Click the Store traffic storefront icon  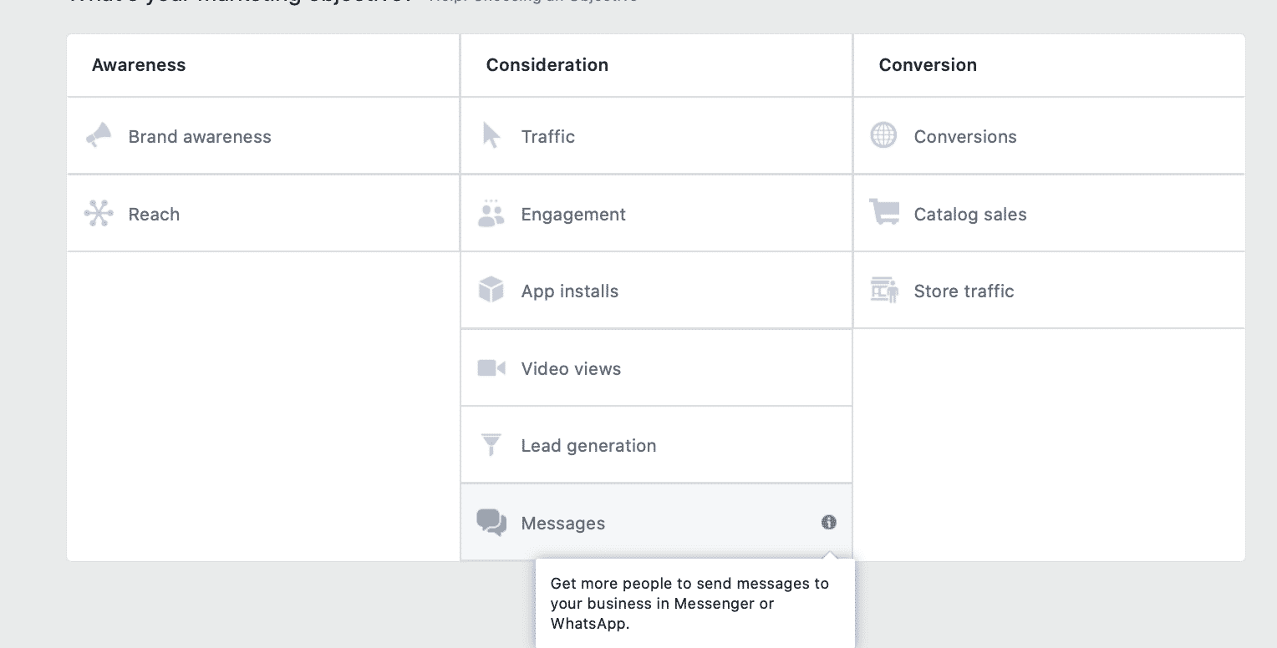point(884,291)
